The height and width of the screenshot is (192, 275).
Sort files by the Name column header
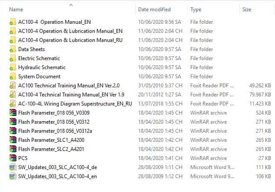[17, 9]
